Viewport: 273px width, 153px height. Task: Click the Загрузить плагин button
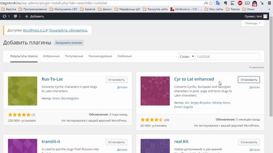[x=69, y=42]
